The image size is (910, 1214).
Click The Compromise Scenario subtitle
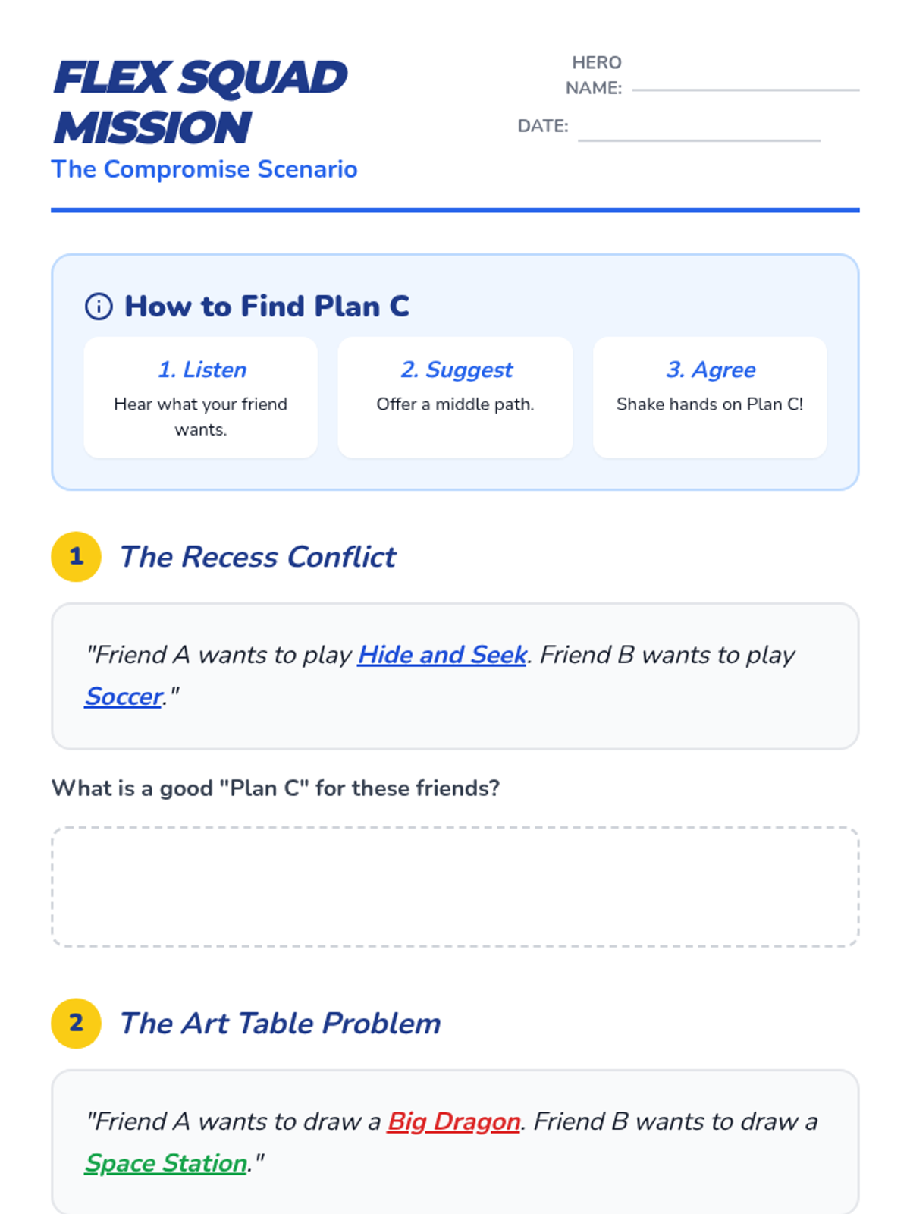204,169
